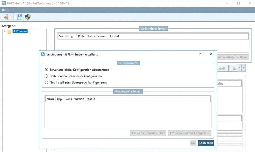The width and height of the screenshot is (255, 152).
Task: Select FLM-Server in Kategorie tree
Action: (20, 31)
